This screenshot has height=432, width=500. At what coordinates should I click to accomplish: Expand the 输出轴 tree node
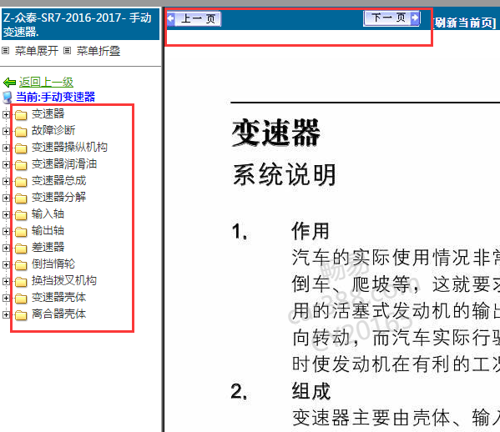click(x=6, y=231)
